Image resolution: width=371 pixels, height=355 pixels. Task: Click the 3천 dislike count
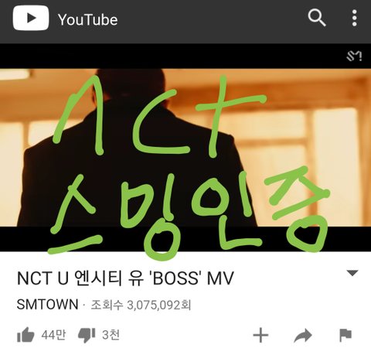111,335
